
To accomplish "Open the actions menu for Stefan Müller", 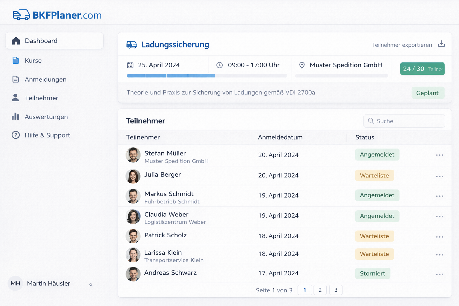I will 440,155.
